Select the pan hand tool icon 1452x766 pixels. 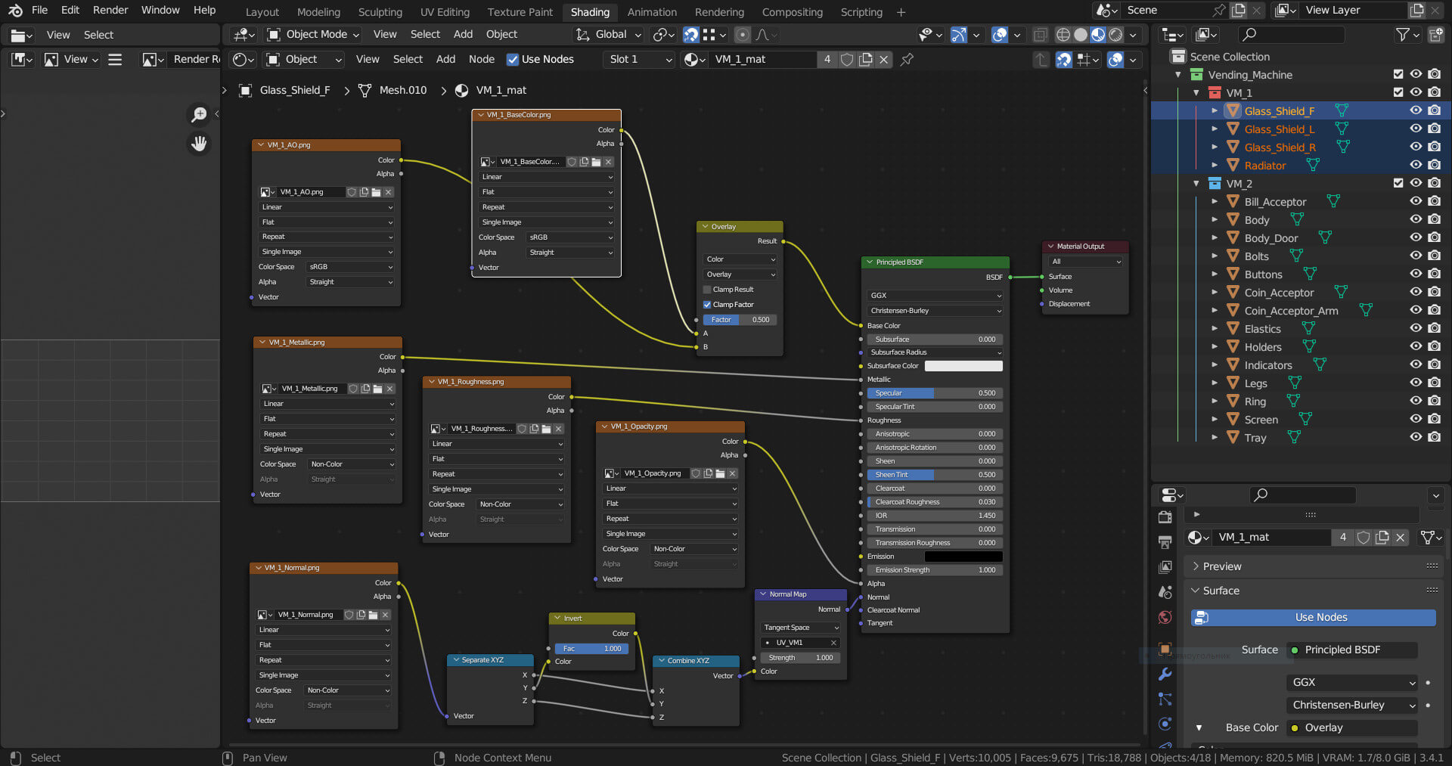199,144
